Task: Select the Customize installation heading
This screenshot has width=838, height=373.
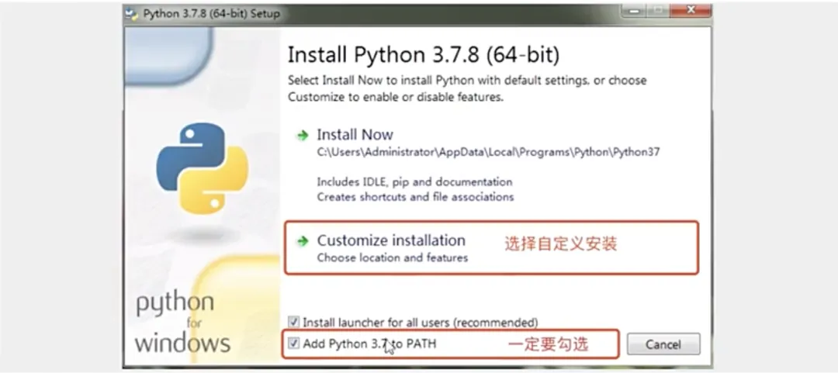Action: tap(391, 240)
